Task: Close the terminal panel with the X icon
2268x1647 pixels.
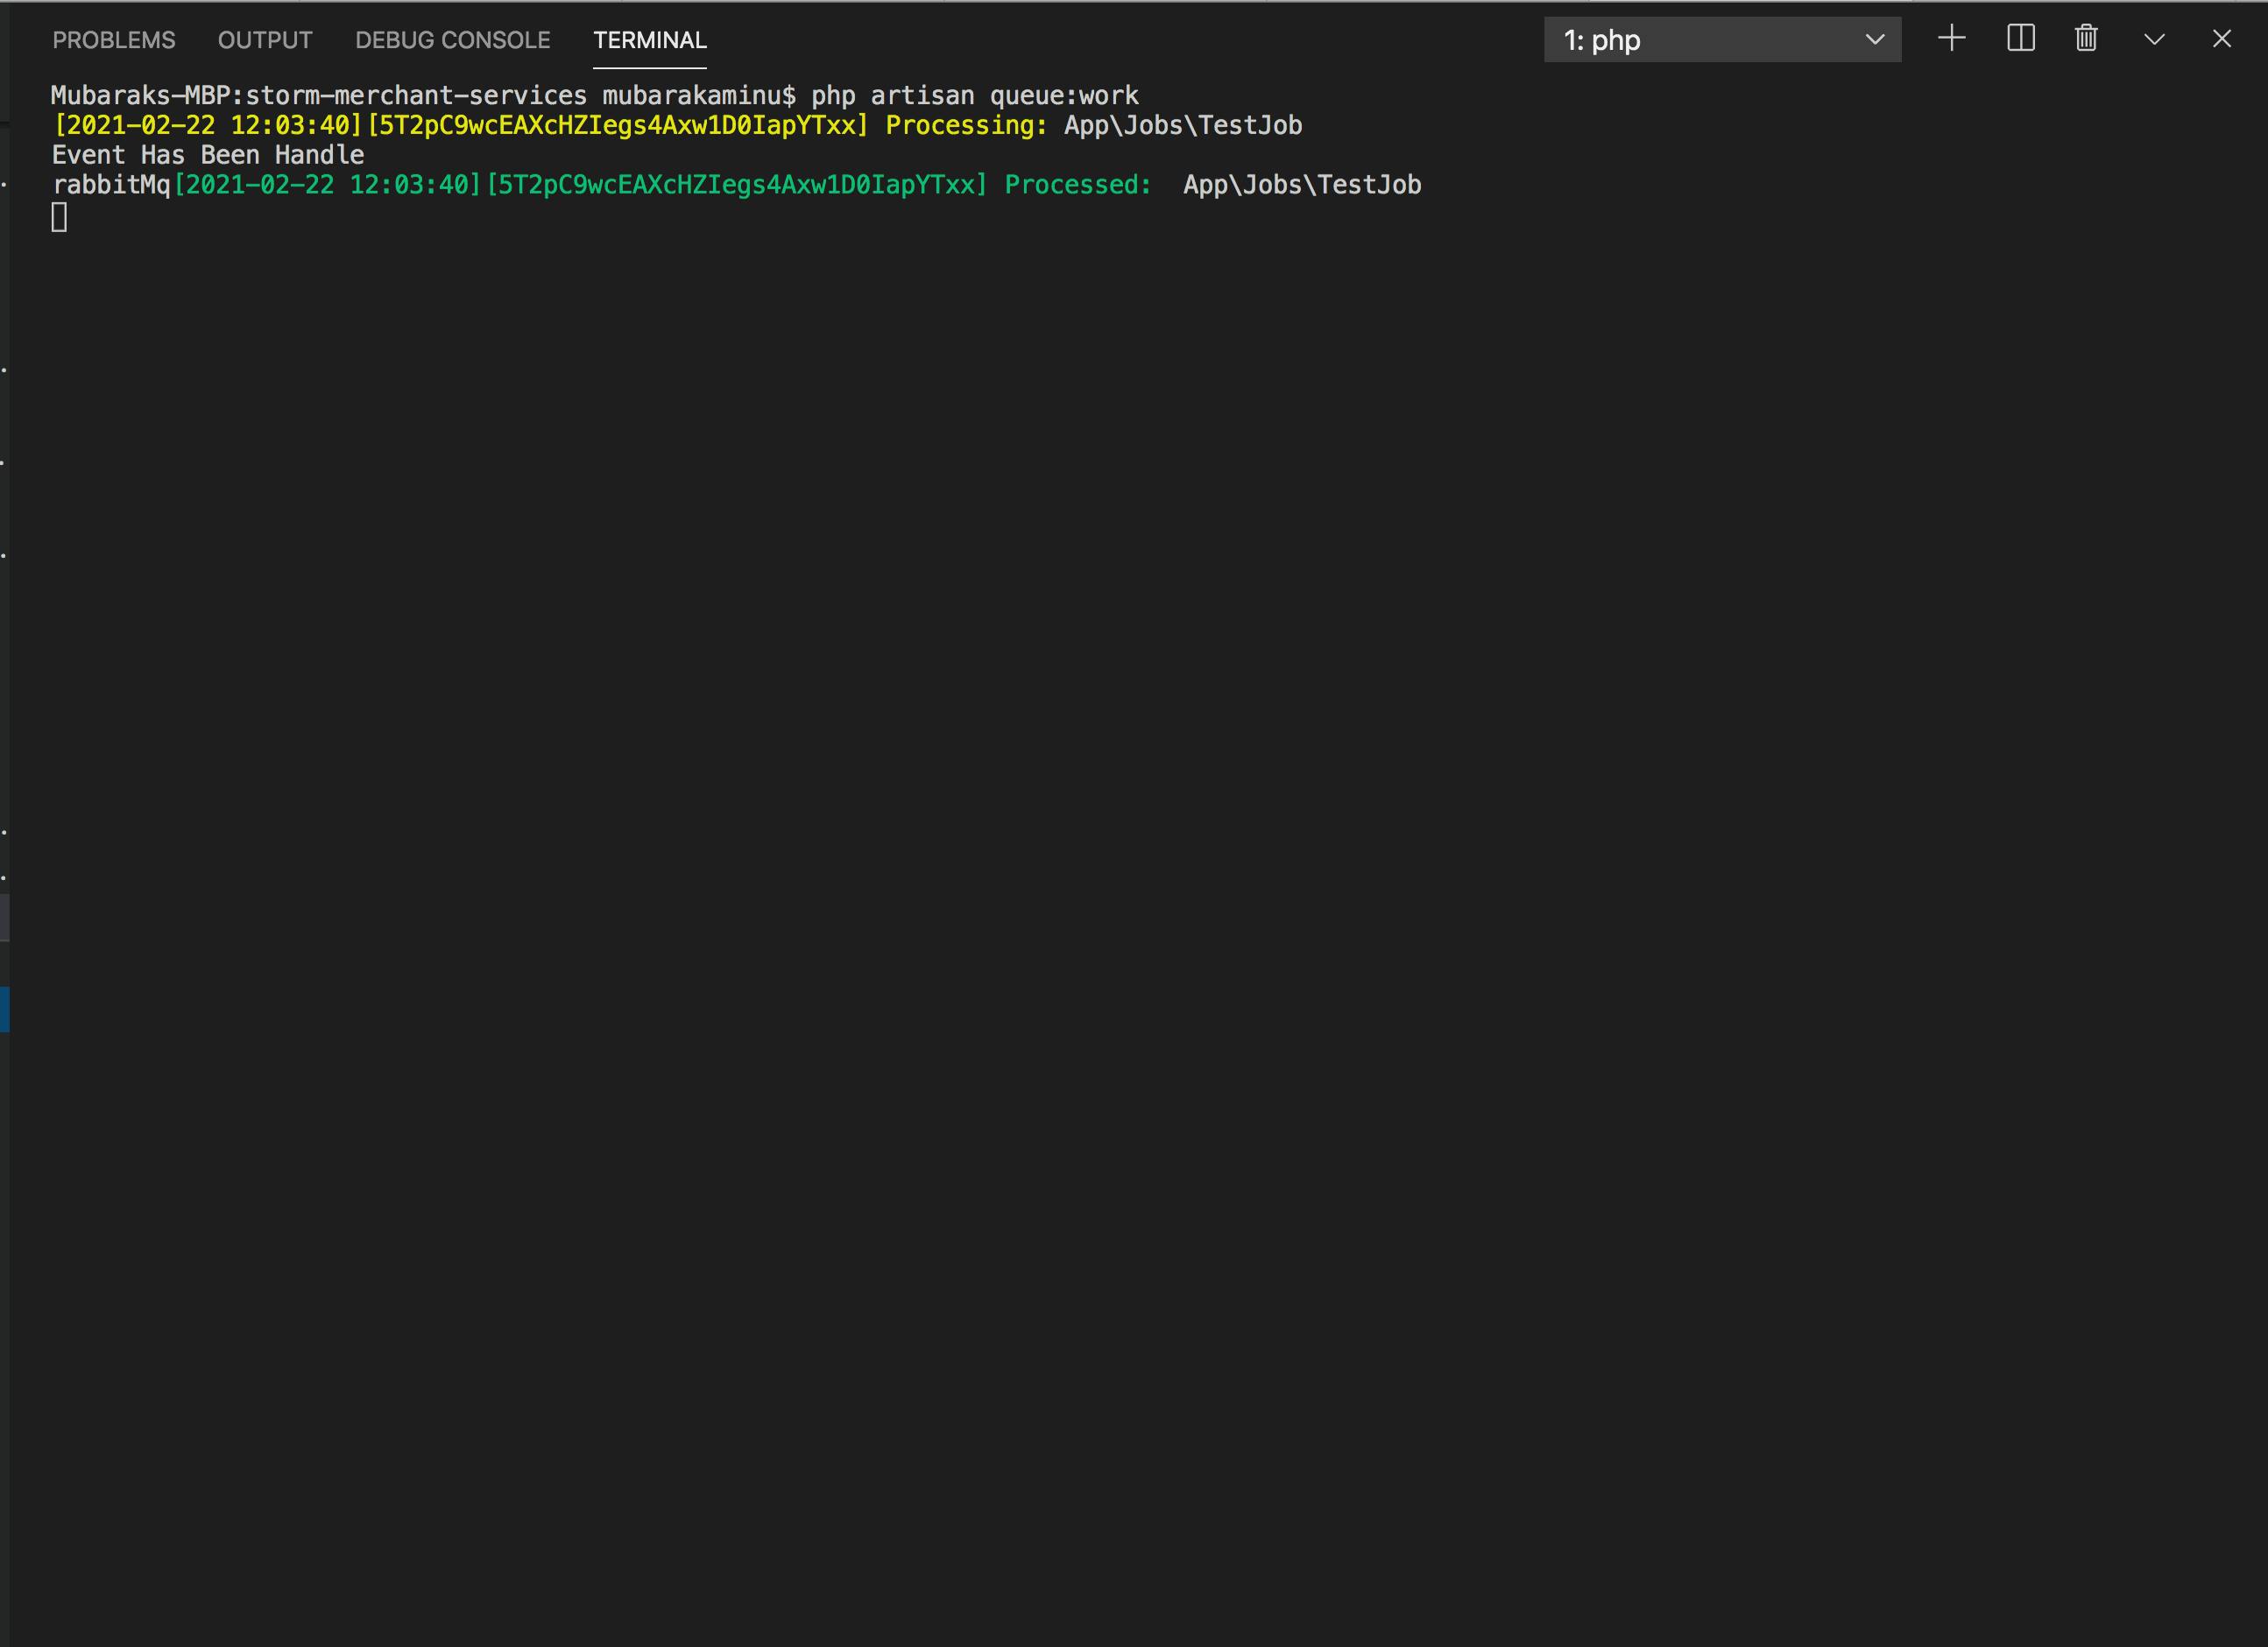Action: coord(2221,39)
